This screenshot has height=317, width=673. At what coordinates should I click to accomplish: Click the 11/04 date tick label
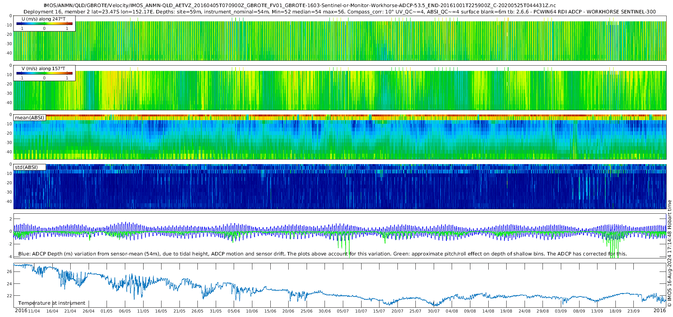[34, 311]
